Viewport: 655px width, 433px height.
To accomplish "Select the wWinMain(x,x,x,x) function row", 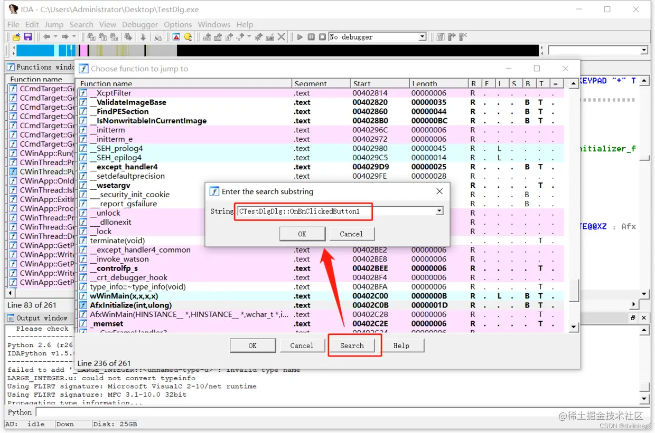I will tap(321, 296).
